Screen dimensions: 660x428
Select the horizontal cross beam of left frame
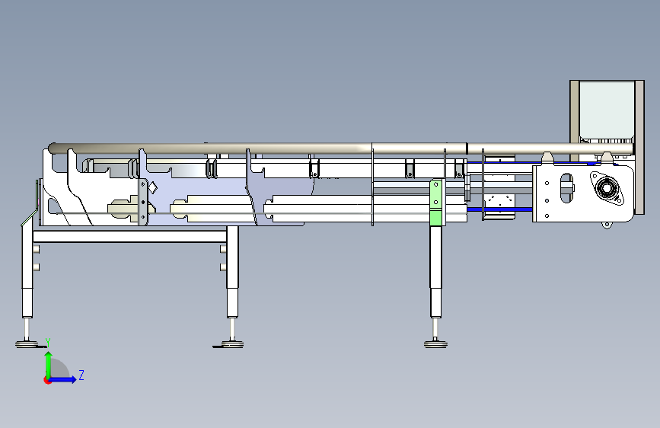[130, 236]
